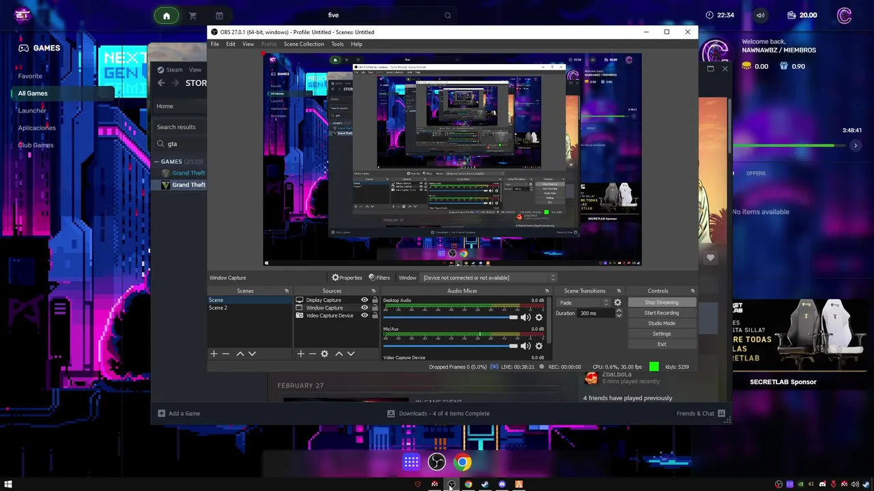Click the launcher search field containing 'five'
The image size is (874, 491).
coord(389,15)
